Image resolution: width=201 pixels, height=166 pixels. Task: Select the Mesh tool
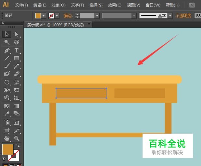click(7, 106)
